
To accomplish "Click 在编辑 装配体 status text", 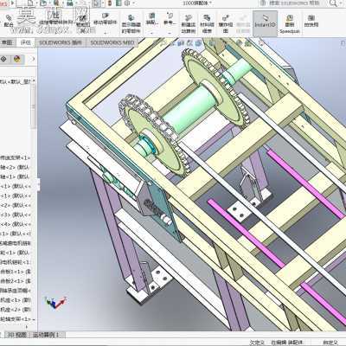I will (x=287, y=343).
